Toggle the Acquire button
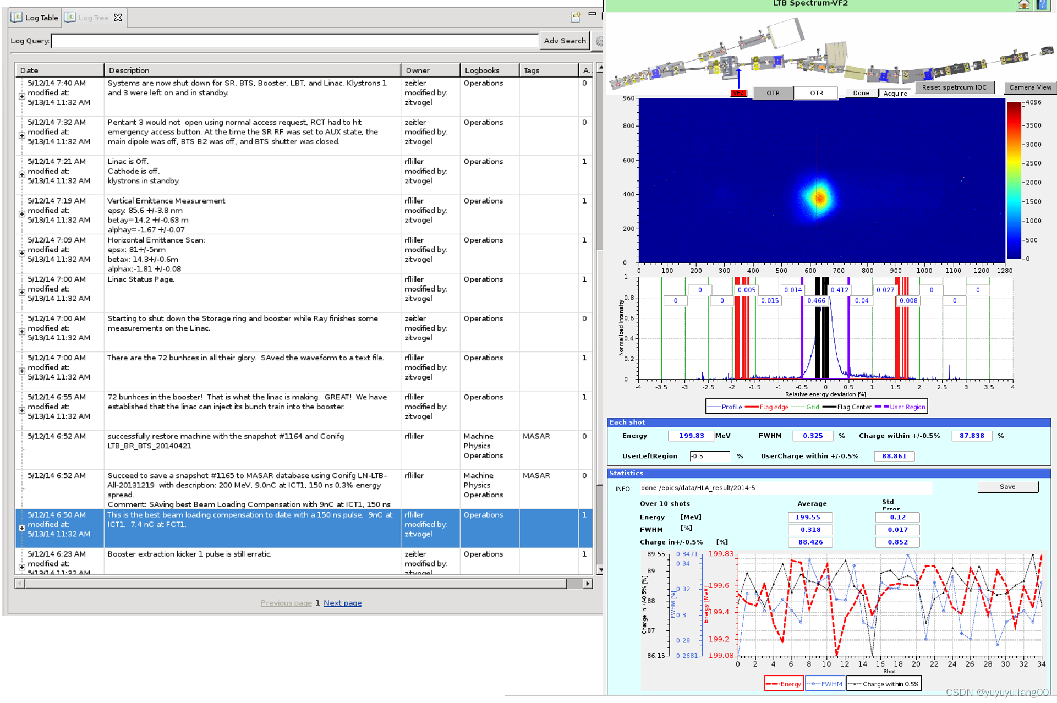 (x=895, y=93)
